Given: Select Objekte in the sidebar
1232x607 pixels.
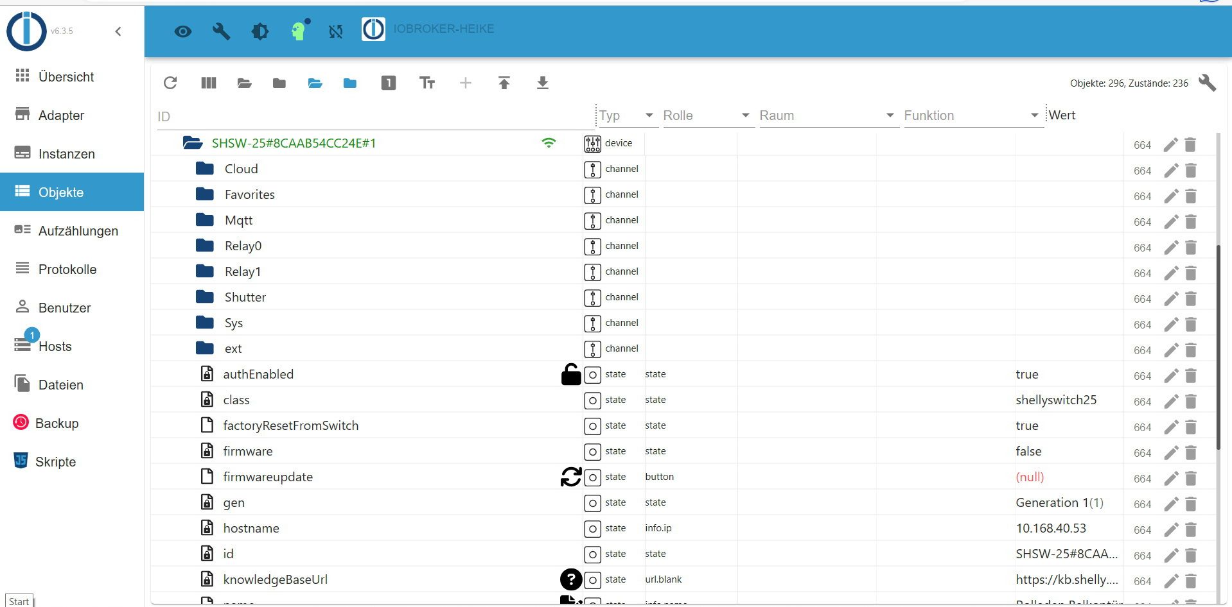Looking at the screenshot, I should pos(72,192).
